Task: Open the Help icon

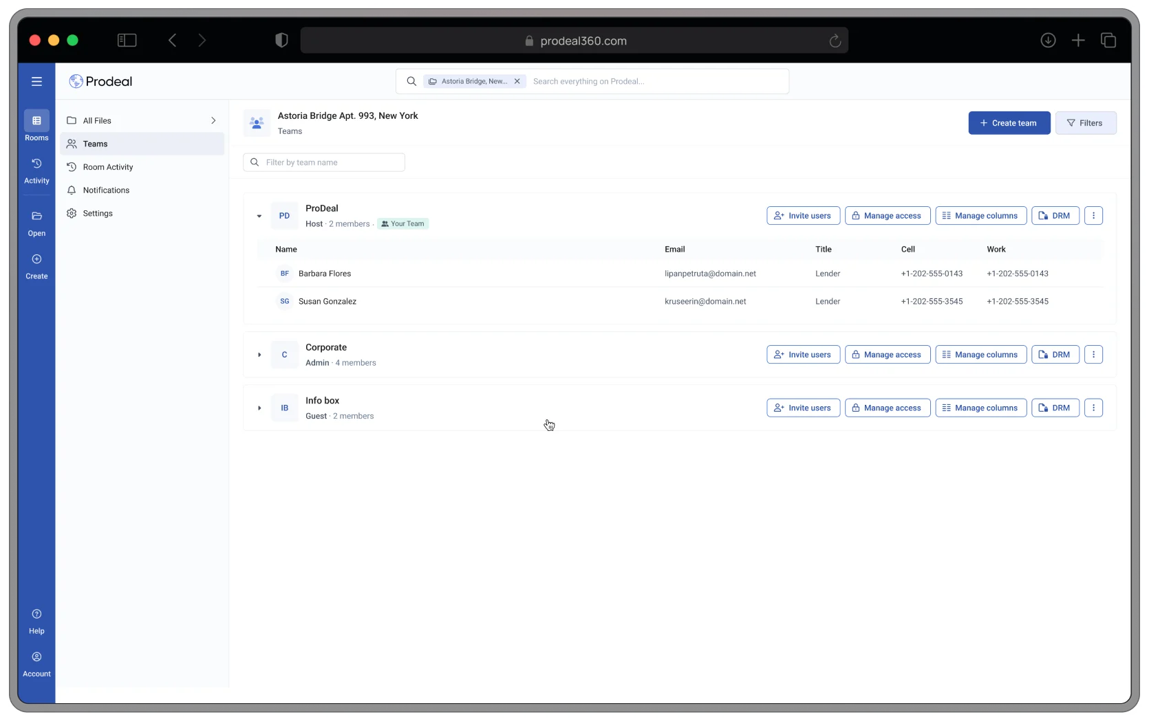Action: click(36, 614)
